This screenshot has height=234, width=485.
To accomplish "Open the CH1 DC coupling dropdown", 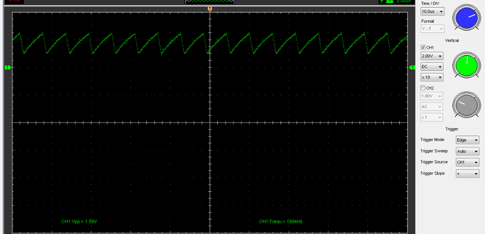I will pos(432,66).
